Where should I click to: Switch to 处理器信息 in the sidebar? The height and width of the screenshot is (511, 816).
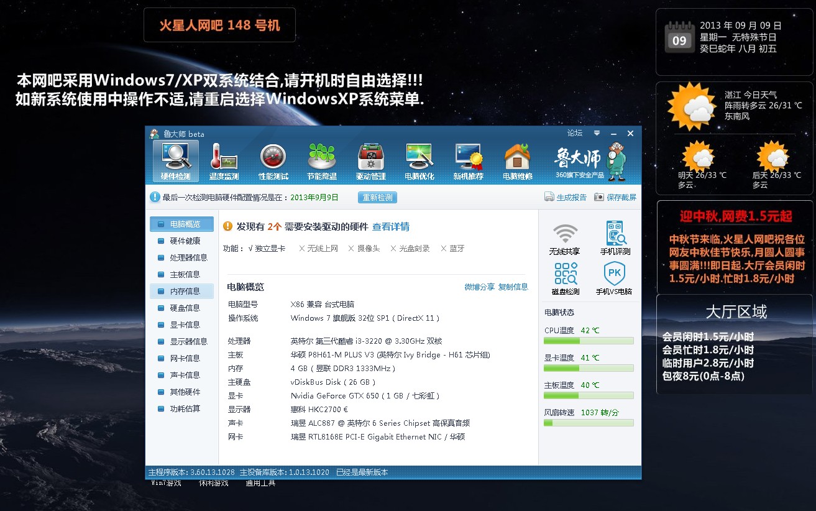pos(181,257)
